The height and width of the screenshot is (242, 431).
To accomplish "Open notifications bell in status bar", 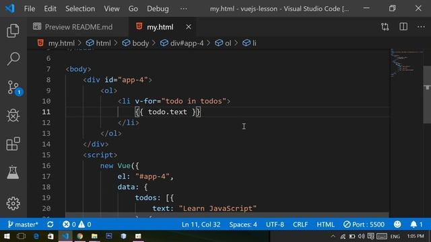I will 416,225.
